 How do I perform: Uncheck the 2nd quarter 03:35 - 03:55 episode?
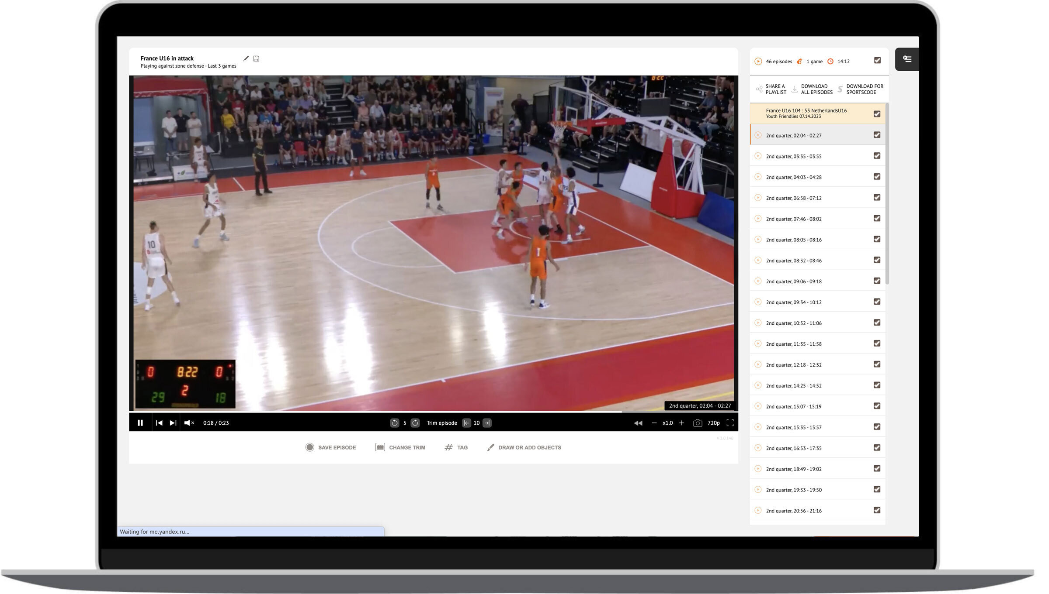[877, 156]
